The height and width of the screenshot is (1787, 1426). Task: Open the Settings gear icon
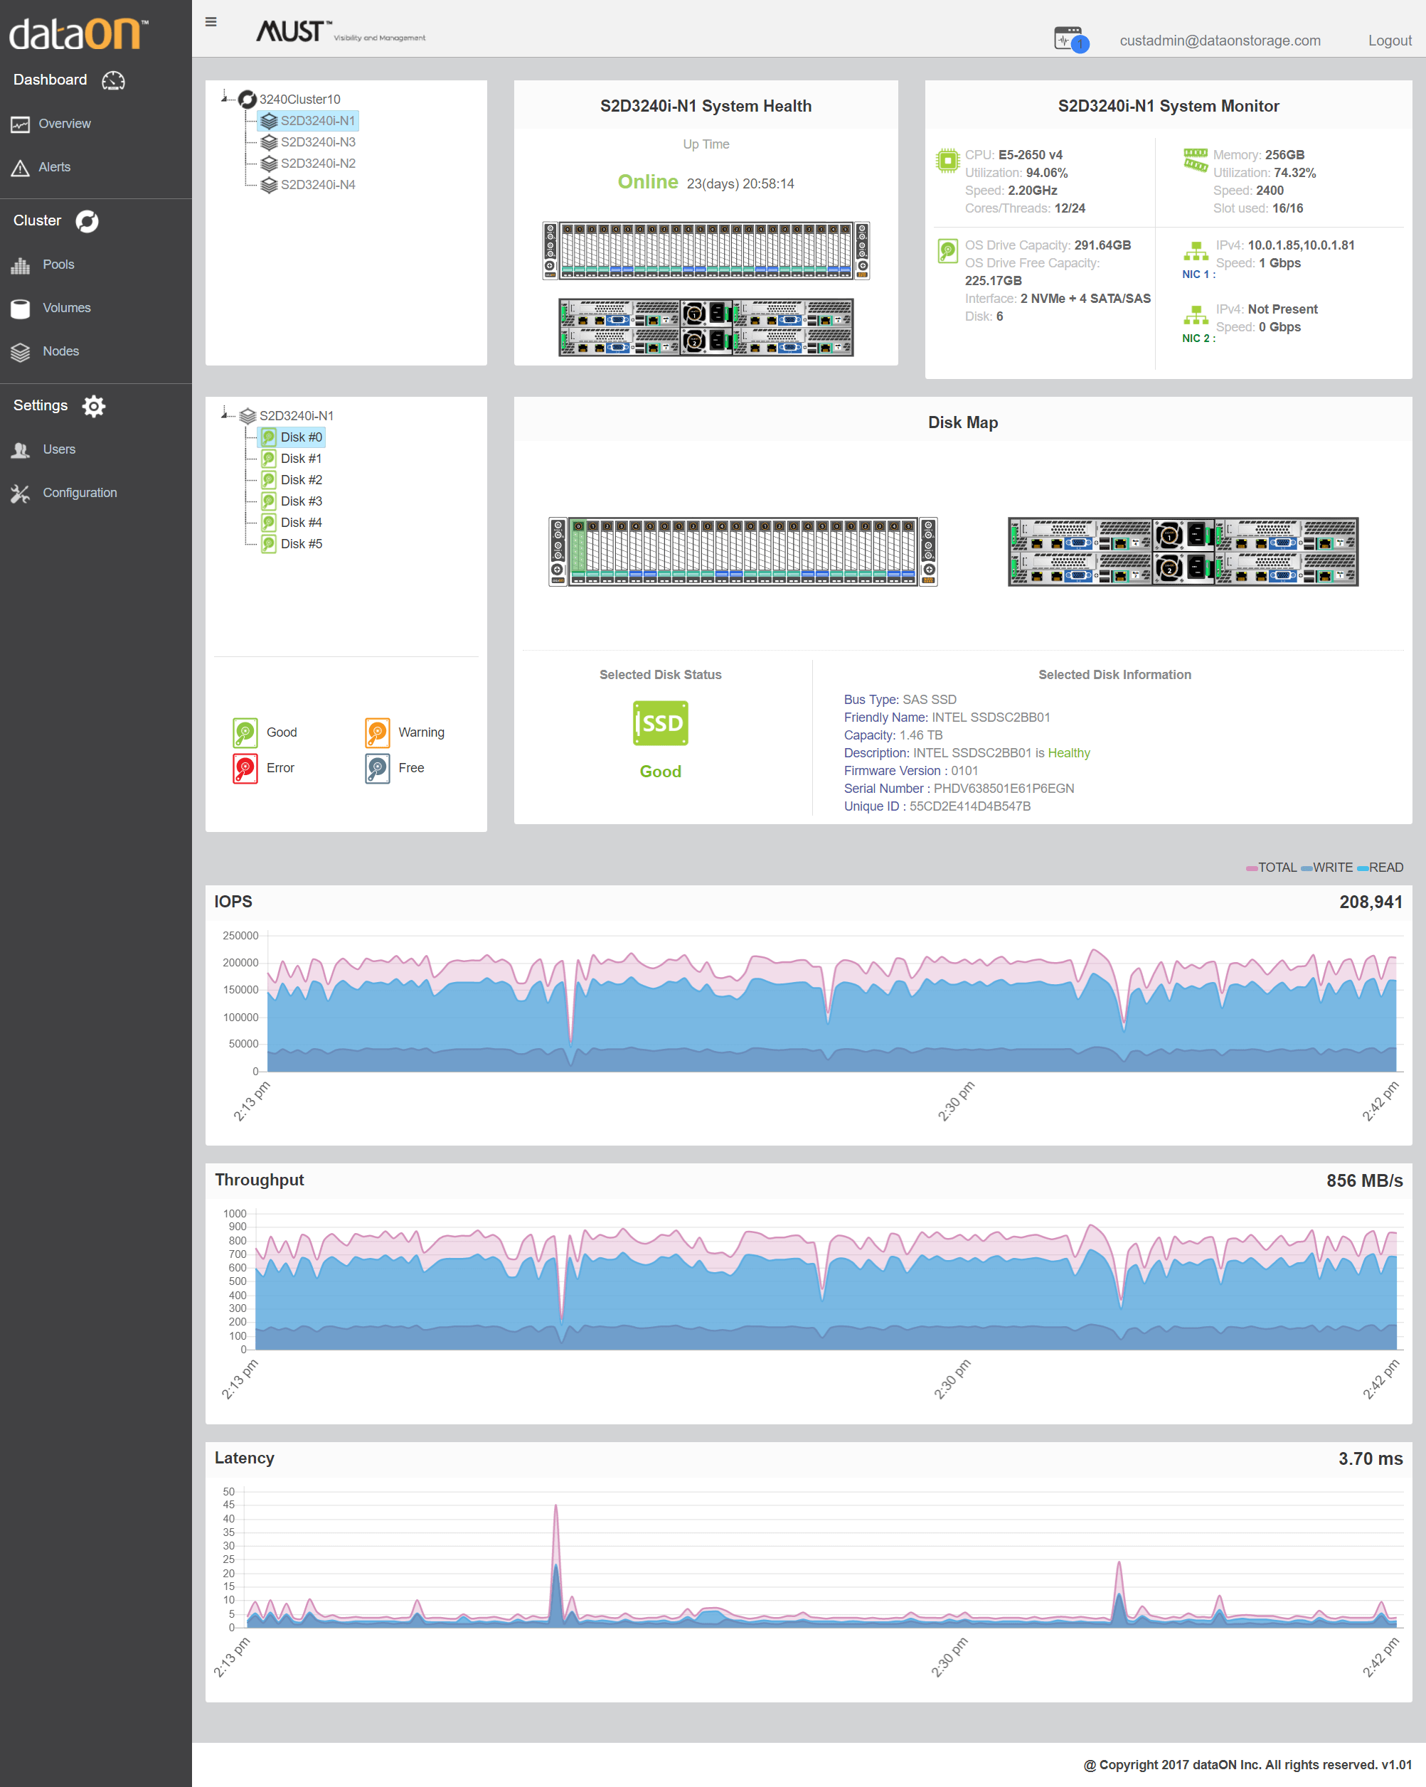pos(94,406)
